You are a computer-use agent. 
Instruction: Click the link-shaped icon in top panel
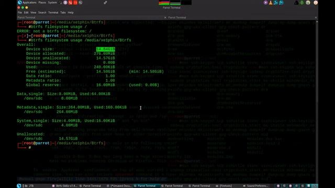tap(105, 3)
